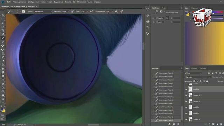Select the Lasso tool
Image resolution: width=224 pixels, height=126 pixels.
(x=3, y=23)
